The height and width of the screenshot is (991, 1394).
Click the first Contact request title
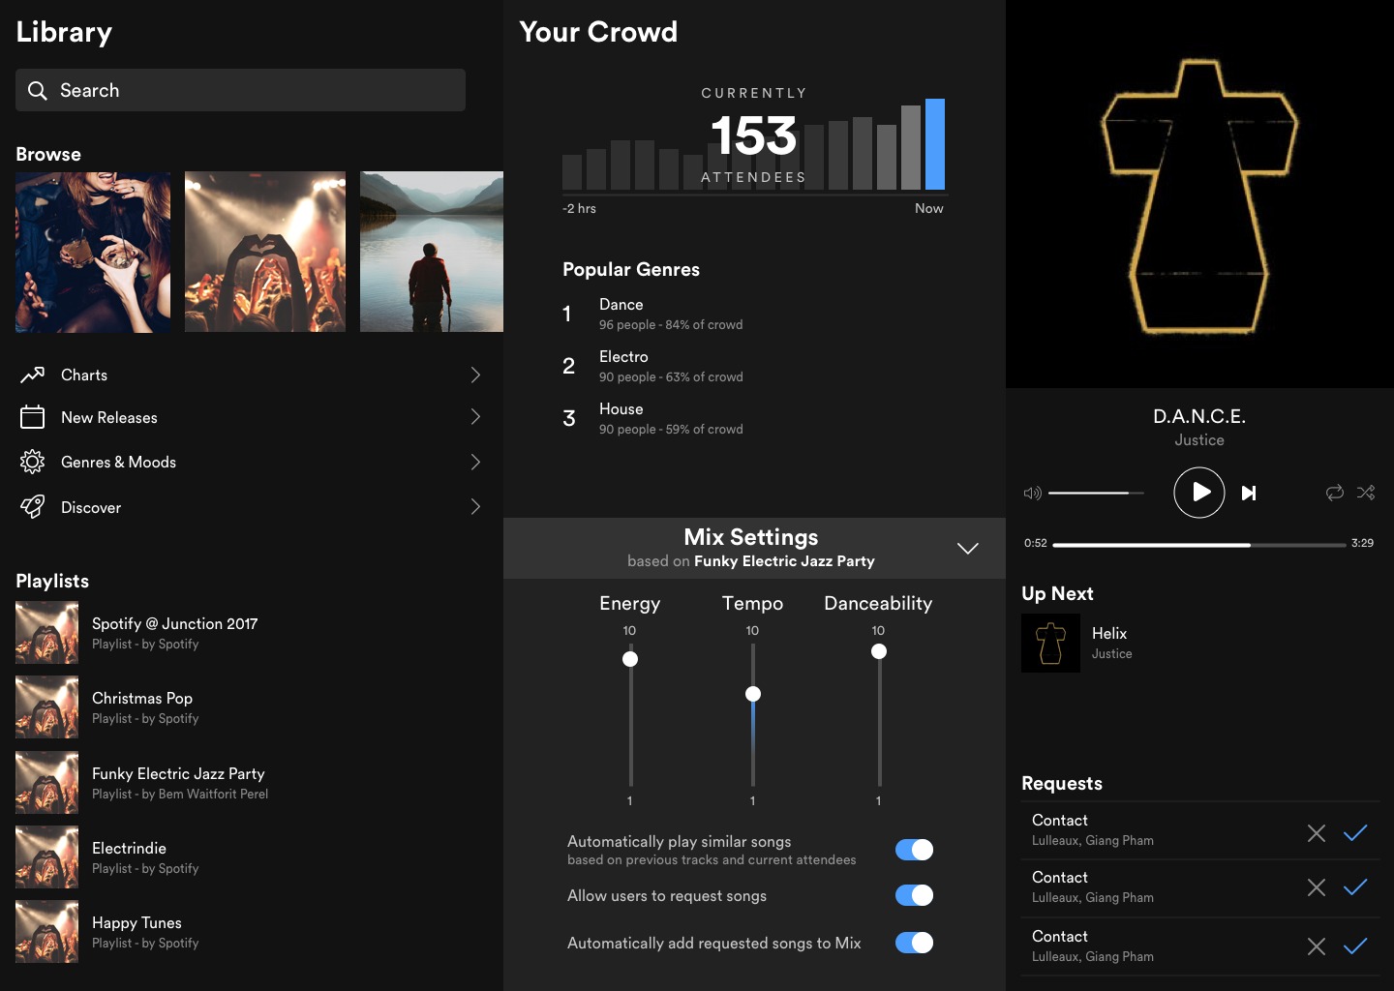[1060, 820]
